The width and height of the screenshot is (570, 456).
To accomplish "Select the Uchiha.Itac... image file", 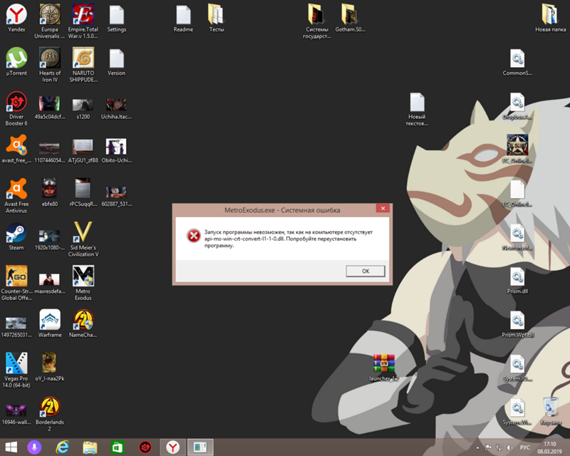I will click(117, 108).
